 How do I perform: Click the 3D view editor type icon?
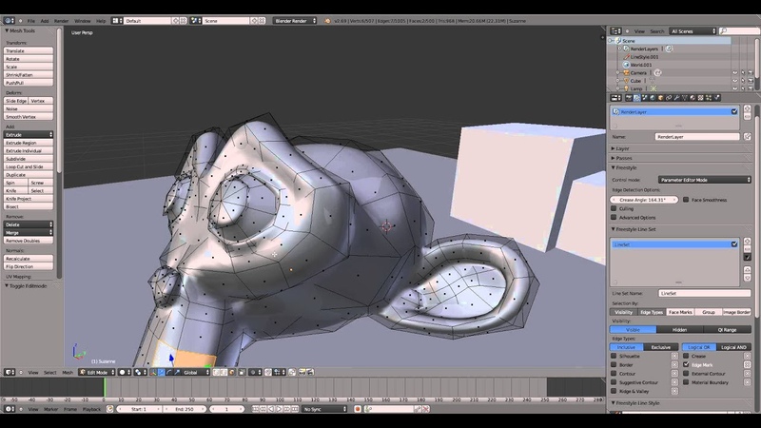pos(10,372)
